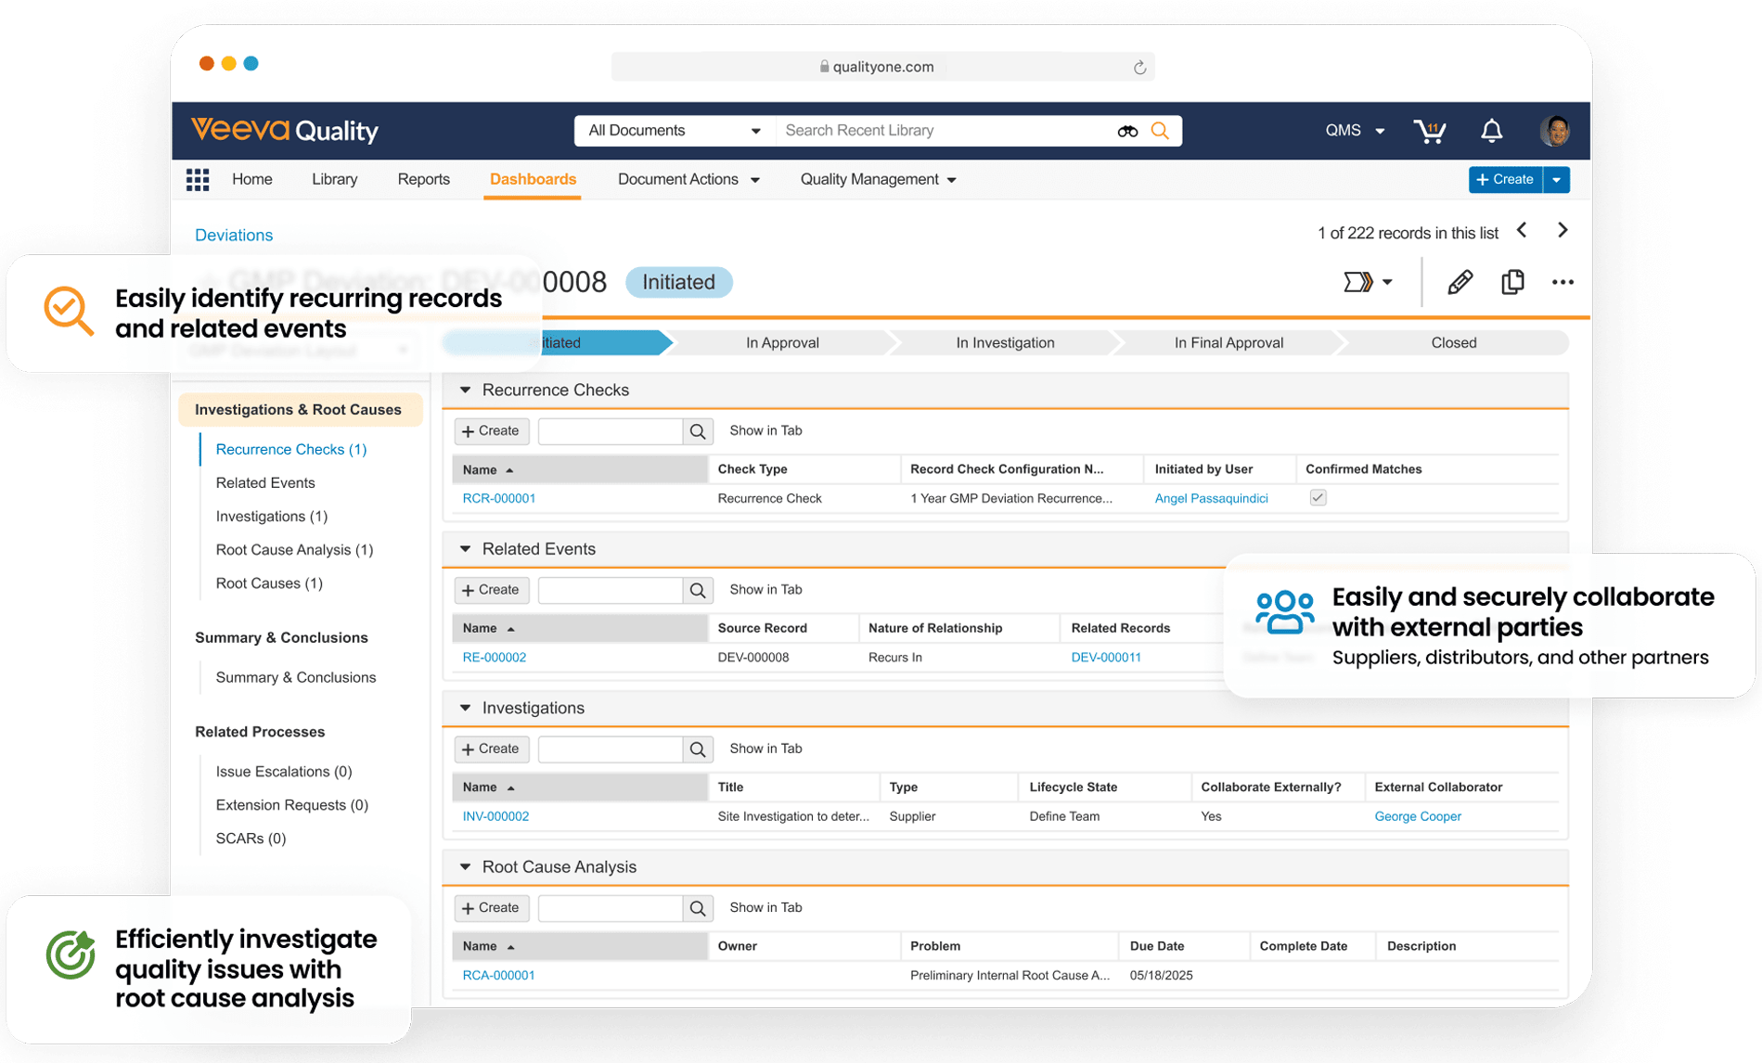Select Recurrence Checks (1) in sidebar
1762x1063 pixels.
291,449
